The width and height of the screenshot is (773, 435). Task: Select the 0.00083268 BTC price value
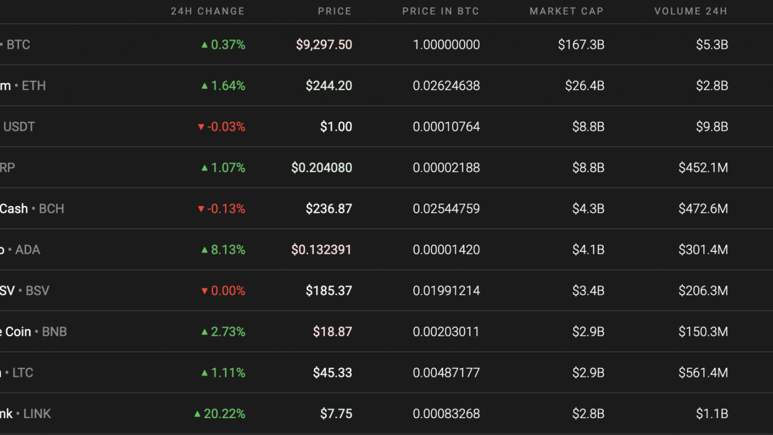pos(446,414)
